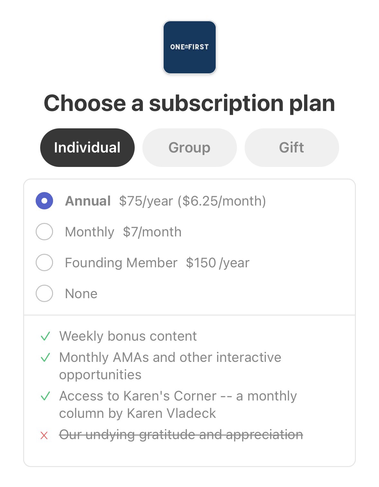Image resolution: width=379 pixels, height=487 pixels.
Task: Click the red X beside undying gratitude
Action: [44, 436]
